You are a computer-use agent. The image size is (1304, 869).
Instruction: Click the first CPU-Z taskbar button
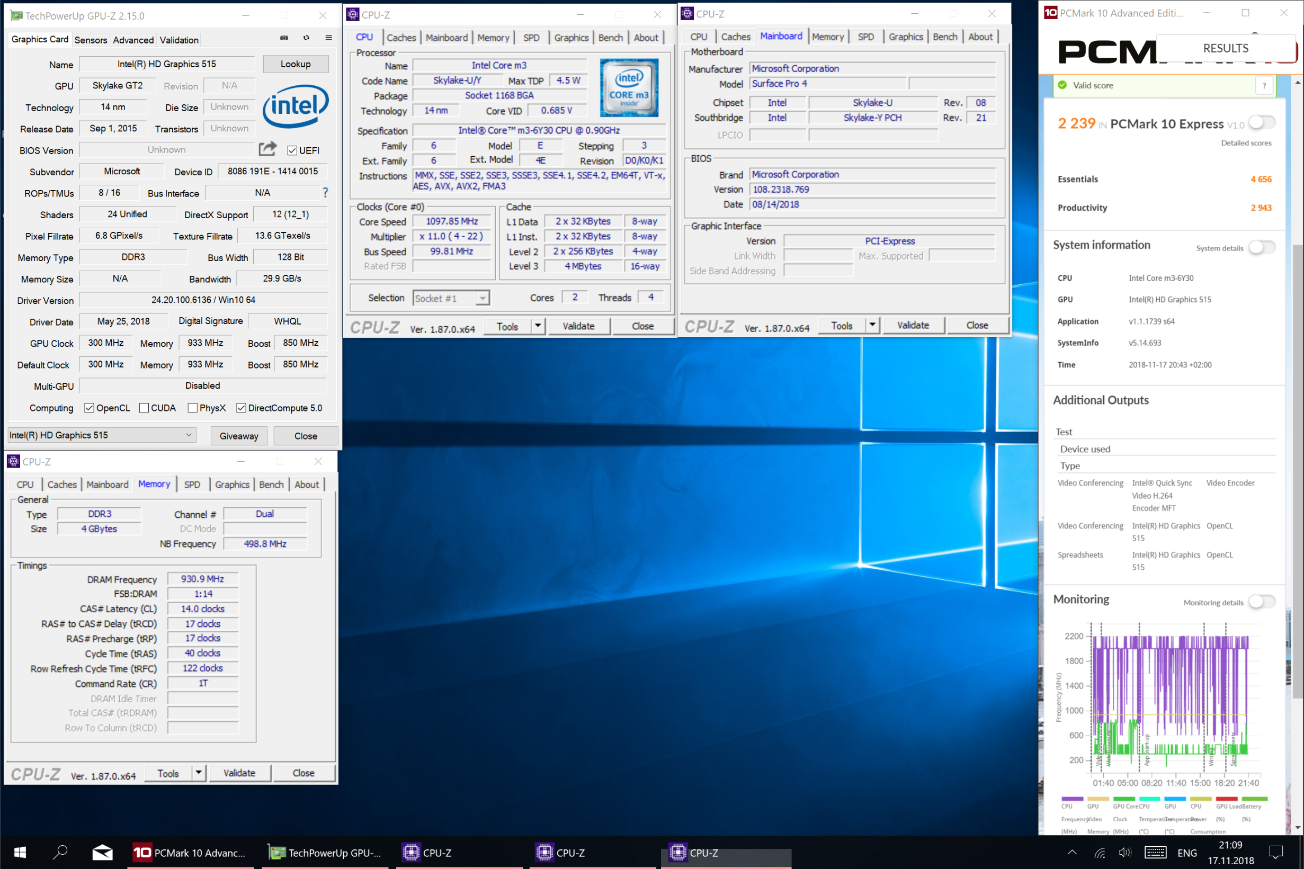pyautogui.click(x=459, y=853)
